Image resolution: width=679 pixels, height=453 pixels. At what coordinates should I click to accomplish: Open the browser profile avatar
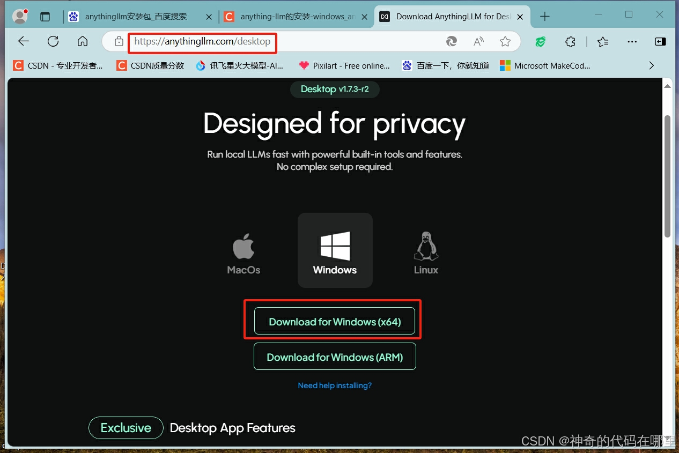(x=20, y=16)
